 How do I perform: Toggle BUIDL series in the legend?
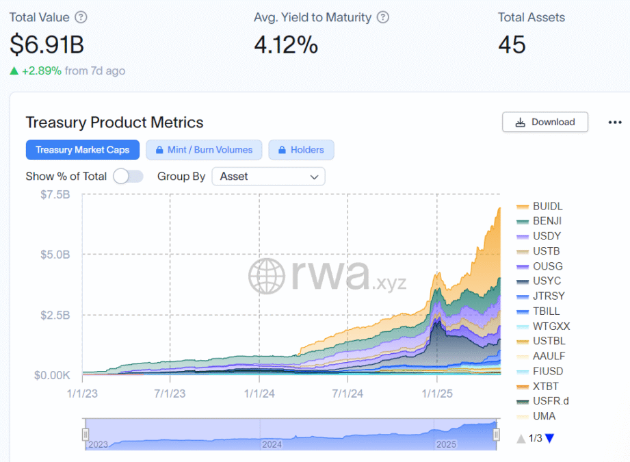[x=540, y=206]
